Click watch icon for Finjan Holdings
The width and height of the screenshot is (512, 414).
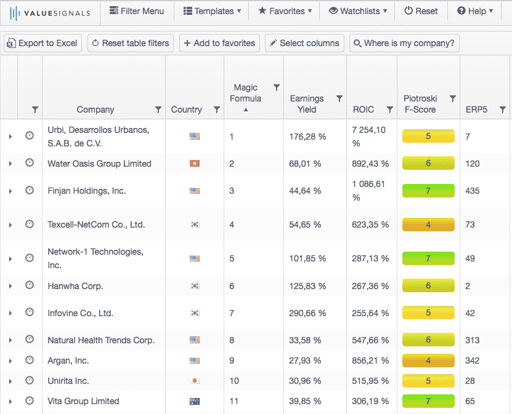(x=30, y=189)
